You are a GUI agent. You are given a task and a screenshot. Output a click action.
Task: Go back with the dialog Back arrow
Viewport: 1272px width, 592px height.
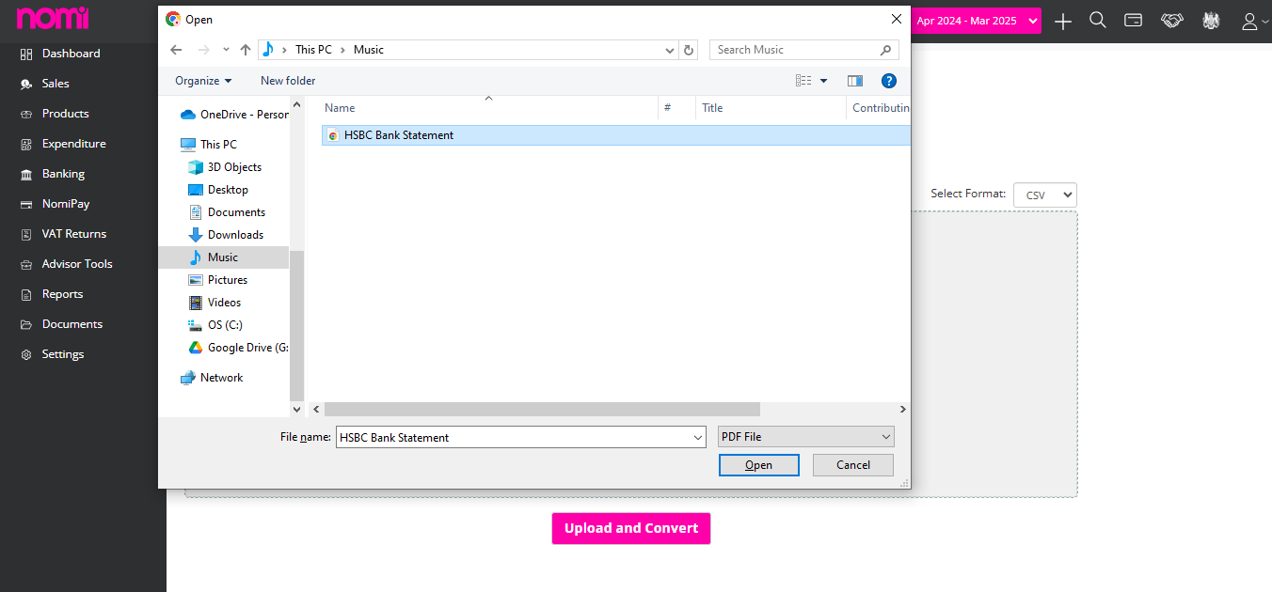[176, 50]
